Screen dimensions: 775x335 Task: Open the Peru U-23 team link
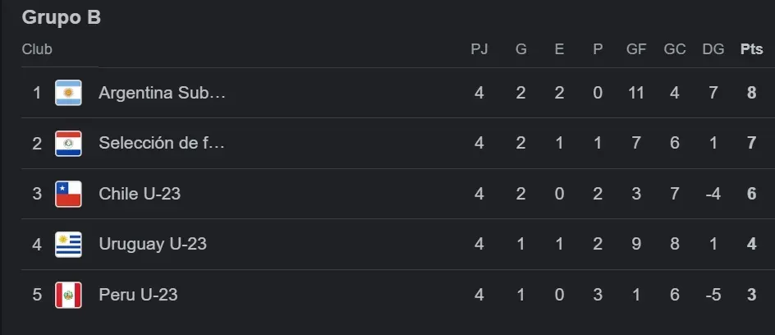pyautogui.click(x=138, y=295)
